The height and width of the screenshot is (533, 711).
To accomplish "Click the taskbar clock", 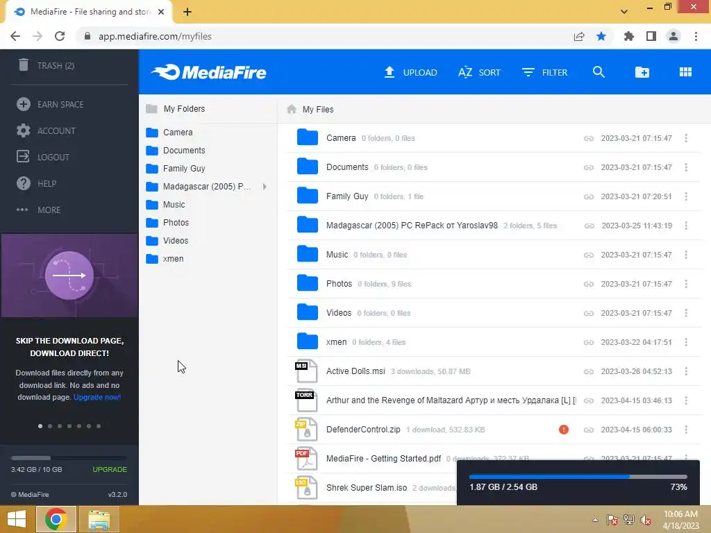I will click(x=680, y=520).
